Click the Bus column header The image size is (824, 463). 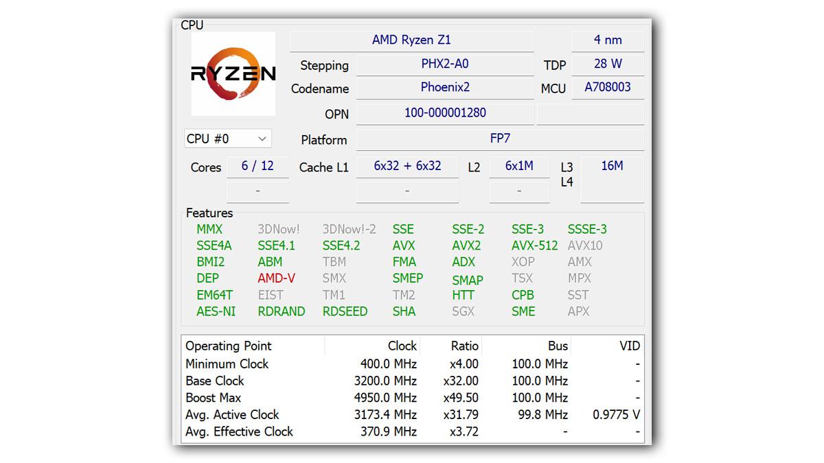tap(527, 346)
